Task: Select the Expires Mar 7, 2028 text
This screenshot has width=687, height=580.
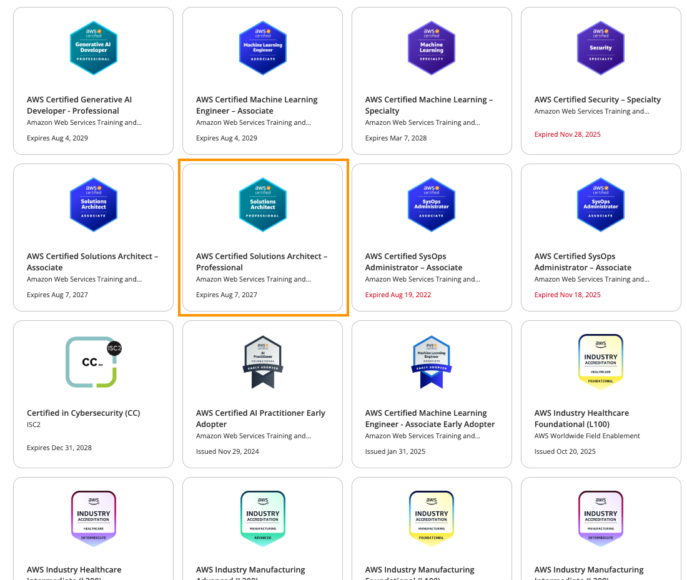Action: (395, 138)
